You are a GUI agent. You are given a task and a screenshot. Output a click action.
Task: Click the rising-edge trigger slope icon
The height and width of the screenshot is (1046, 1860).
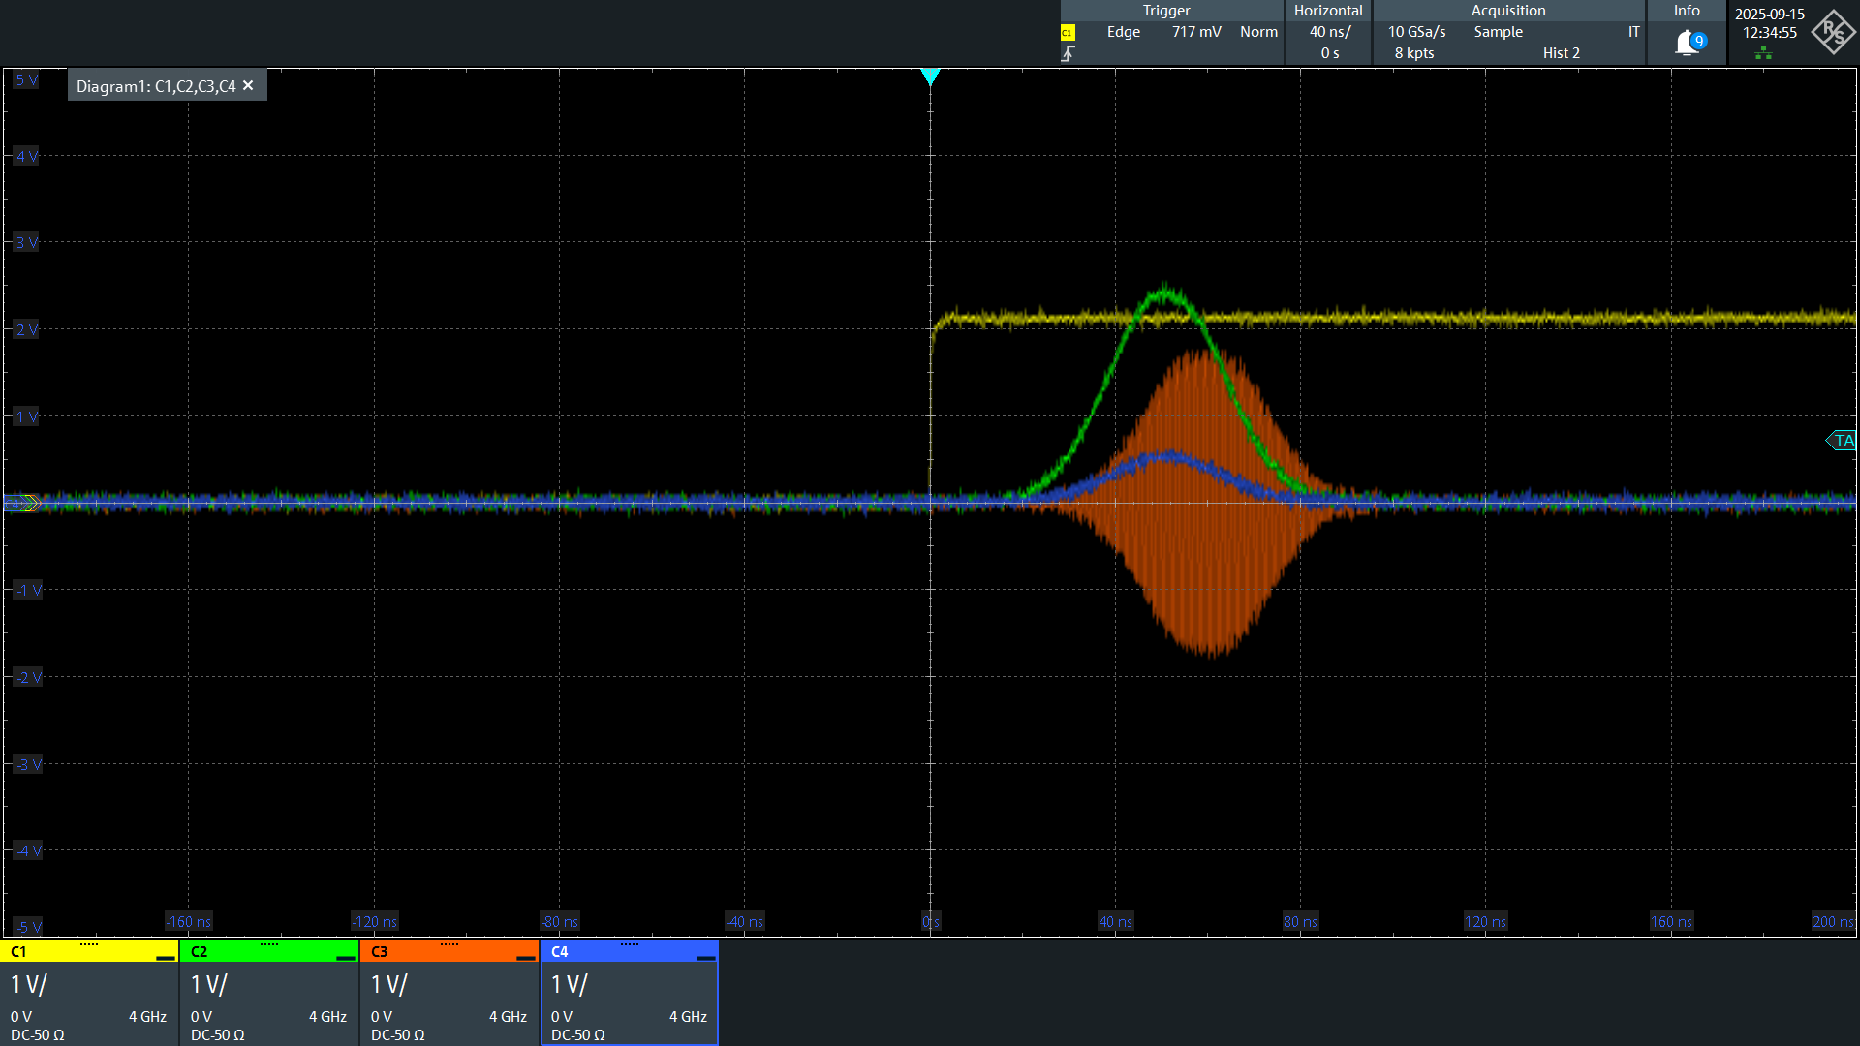pos(1069,53)
